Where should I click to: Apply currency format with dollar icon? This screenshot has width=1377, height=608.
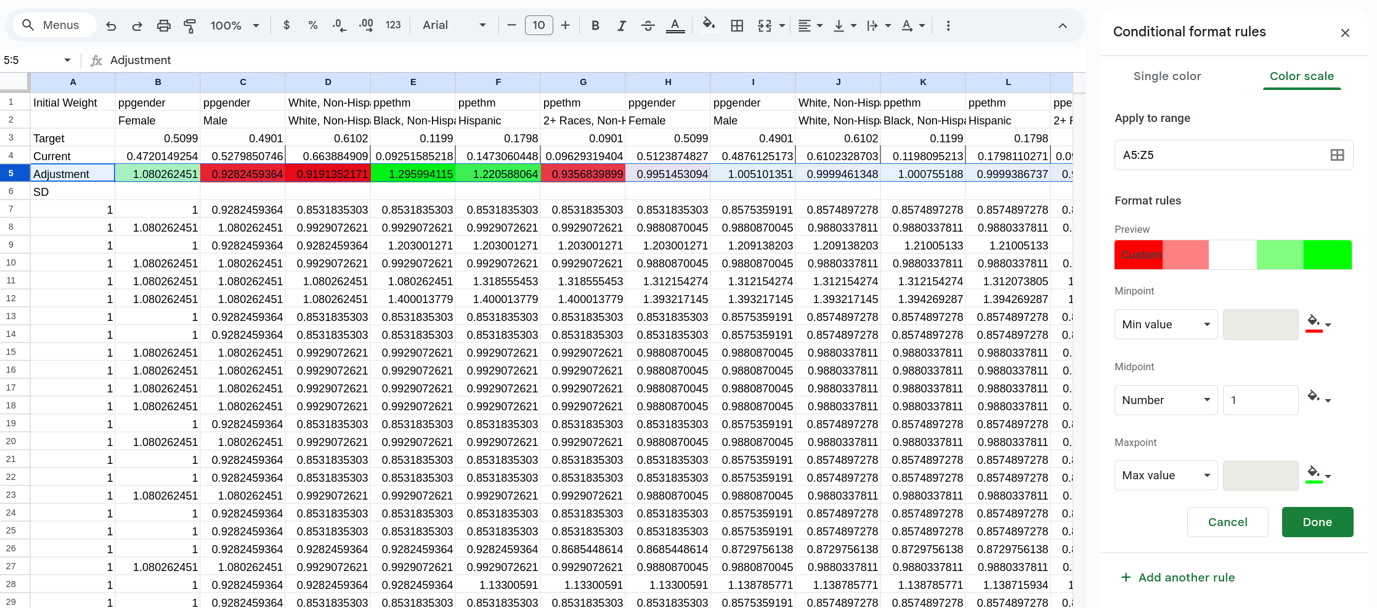[x=286, y=25]
